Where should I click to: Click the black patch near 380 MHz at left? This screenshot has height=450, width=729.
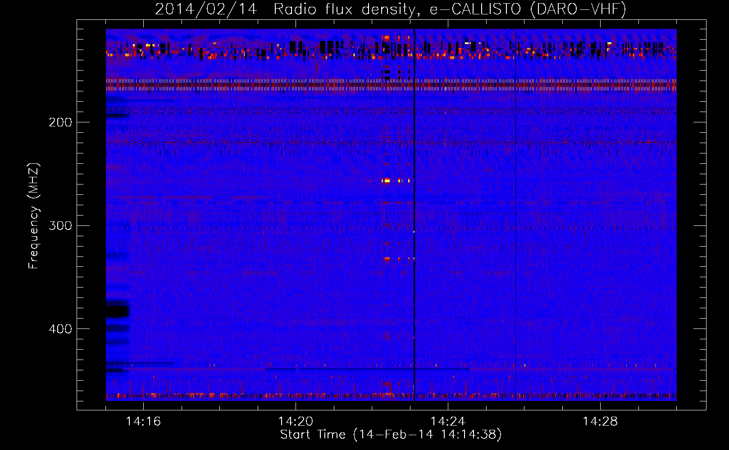tap(118, 311)
